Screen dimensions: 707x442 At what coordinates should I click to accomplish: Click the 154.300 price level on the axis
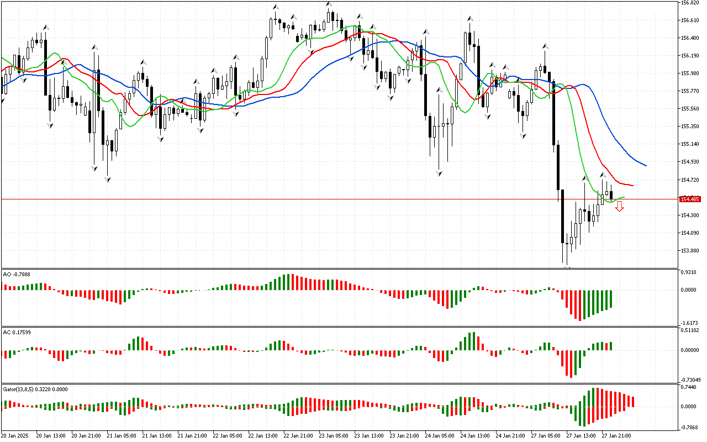click(x=690, y=215)
